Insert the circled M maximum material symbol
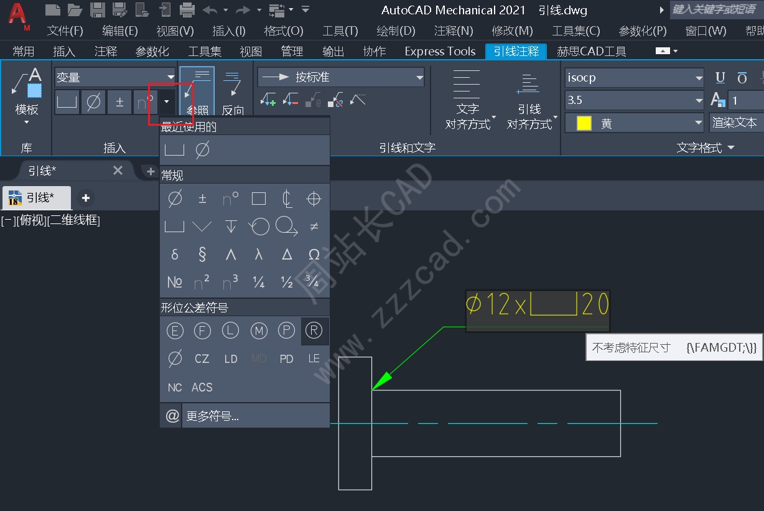This screenshot has width=764, height=511. (259, 331)
